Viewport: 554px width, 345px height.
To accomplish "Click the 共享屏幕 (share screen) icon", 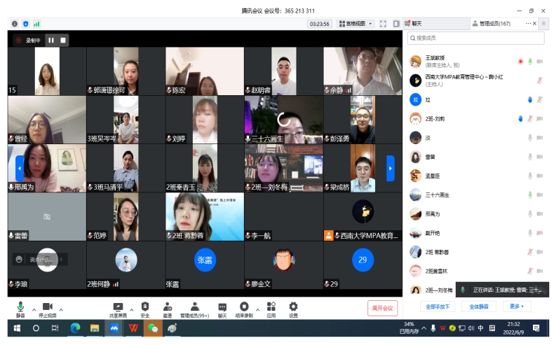I will (x=118, y=307).
